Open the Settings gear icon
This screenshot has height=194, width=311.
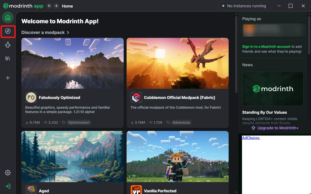(8, 173)
